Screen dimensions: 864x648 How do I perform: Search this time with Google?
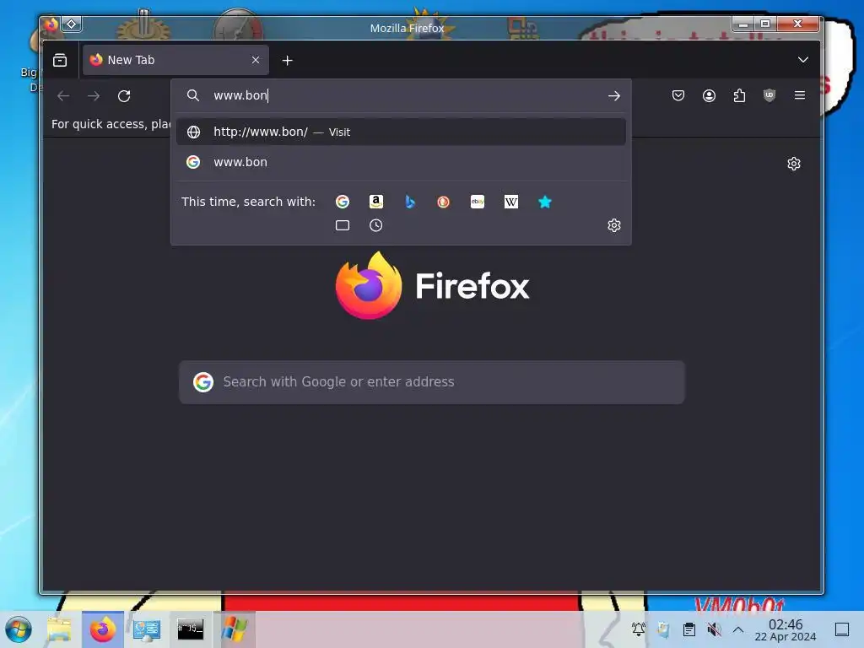[x=343, y=202]
